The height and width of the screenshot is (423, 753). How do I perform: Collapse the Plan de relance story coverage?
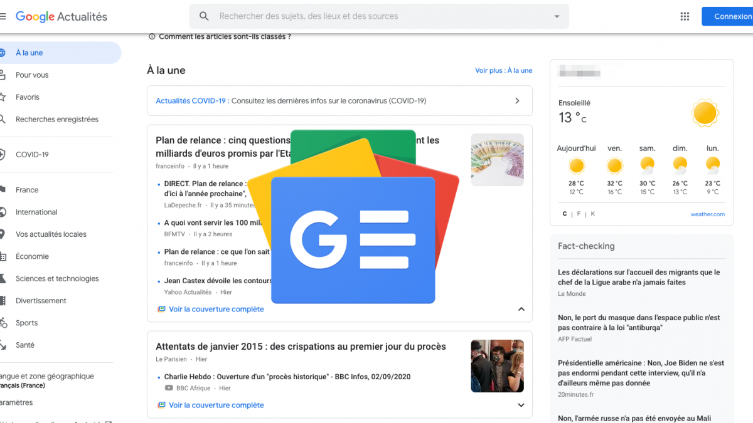click(520, 309)
